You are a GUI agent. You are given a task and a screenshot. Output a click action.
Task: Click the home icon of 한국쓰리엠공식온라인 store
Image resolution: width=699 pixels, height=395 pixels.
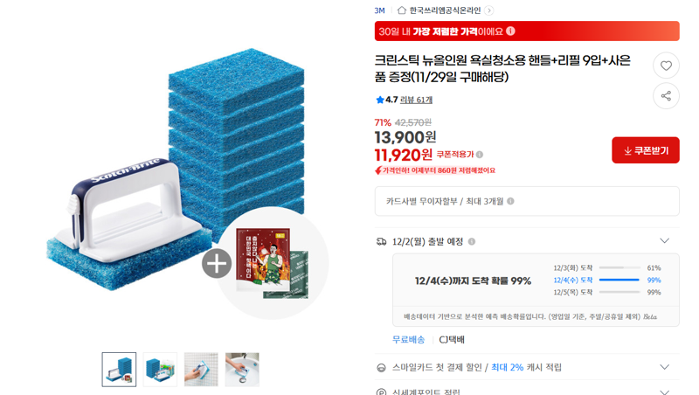coord(402,10)
